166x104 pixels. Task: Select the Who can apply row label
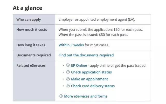(29, 19)
